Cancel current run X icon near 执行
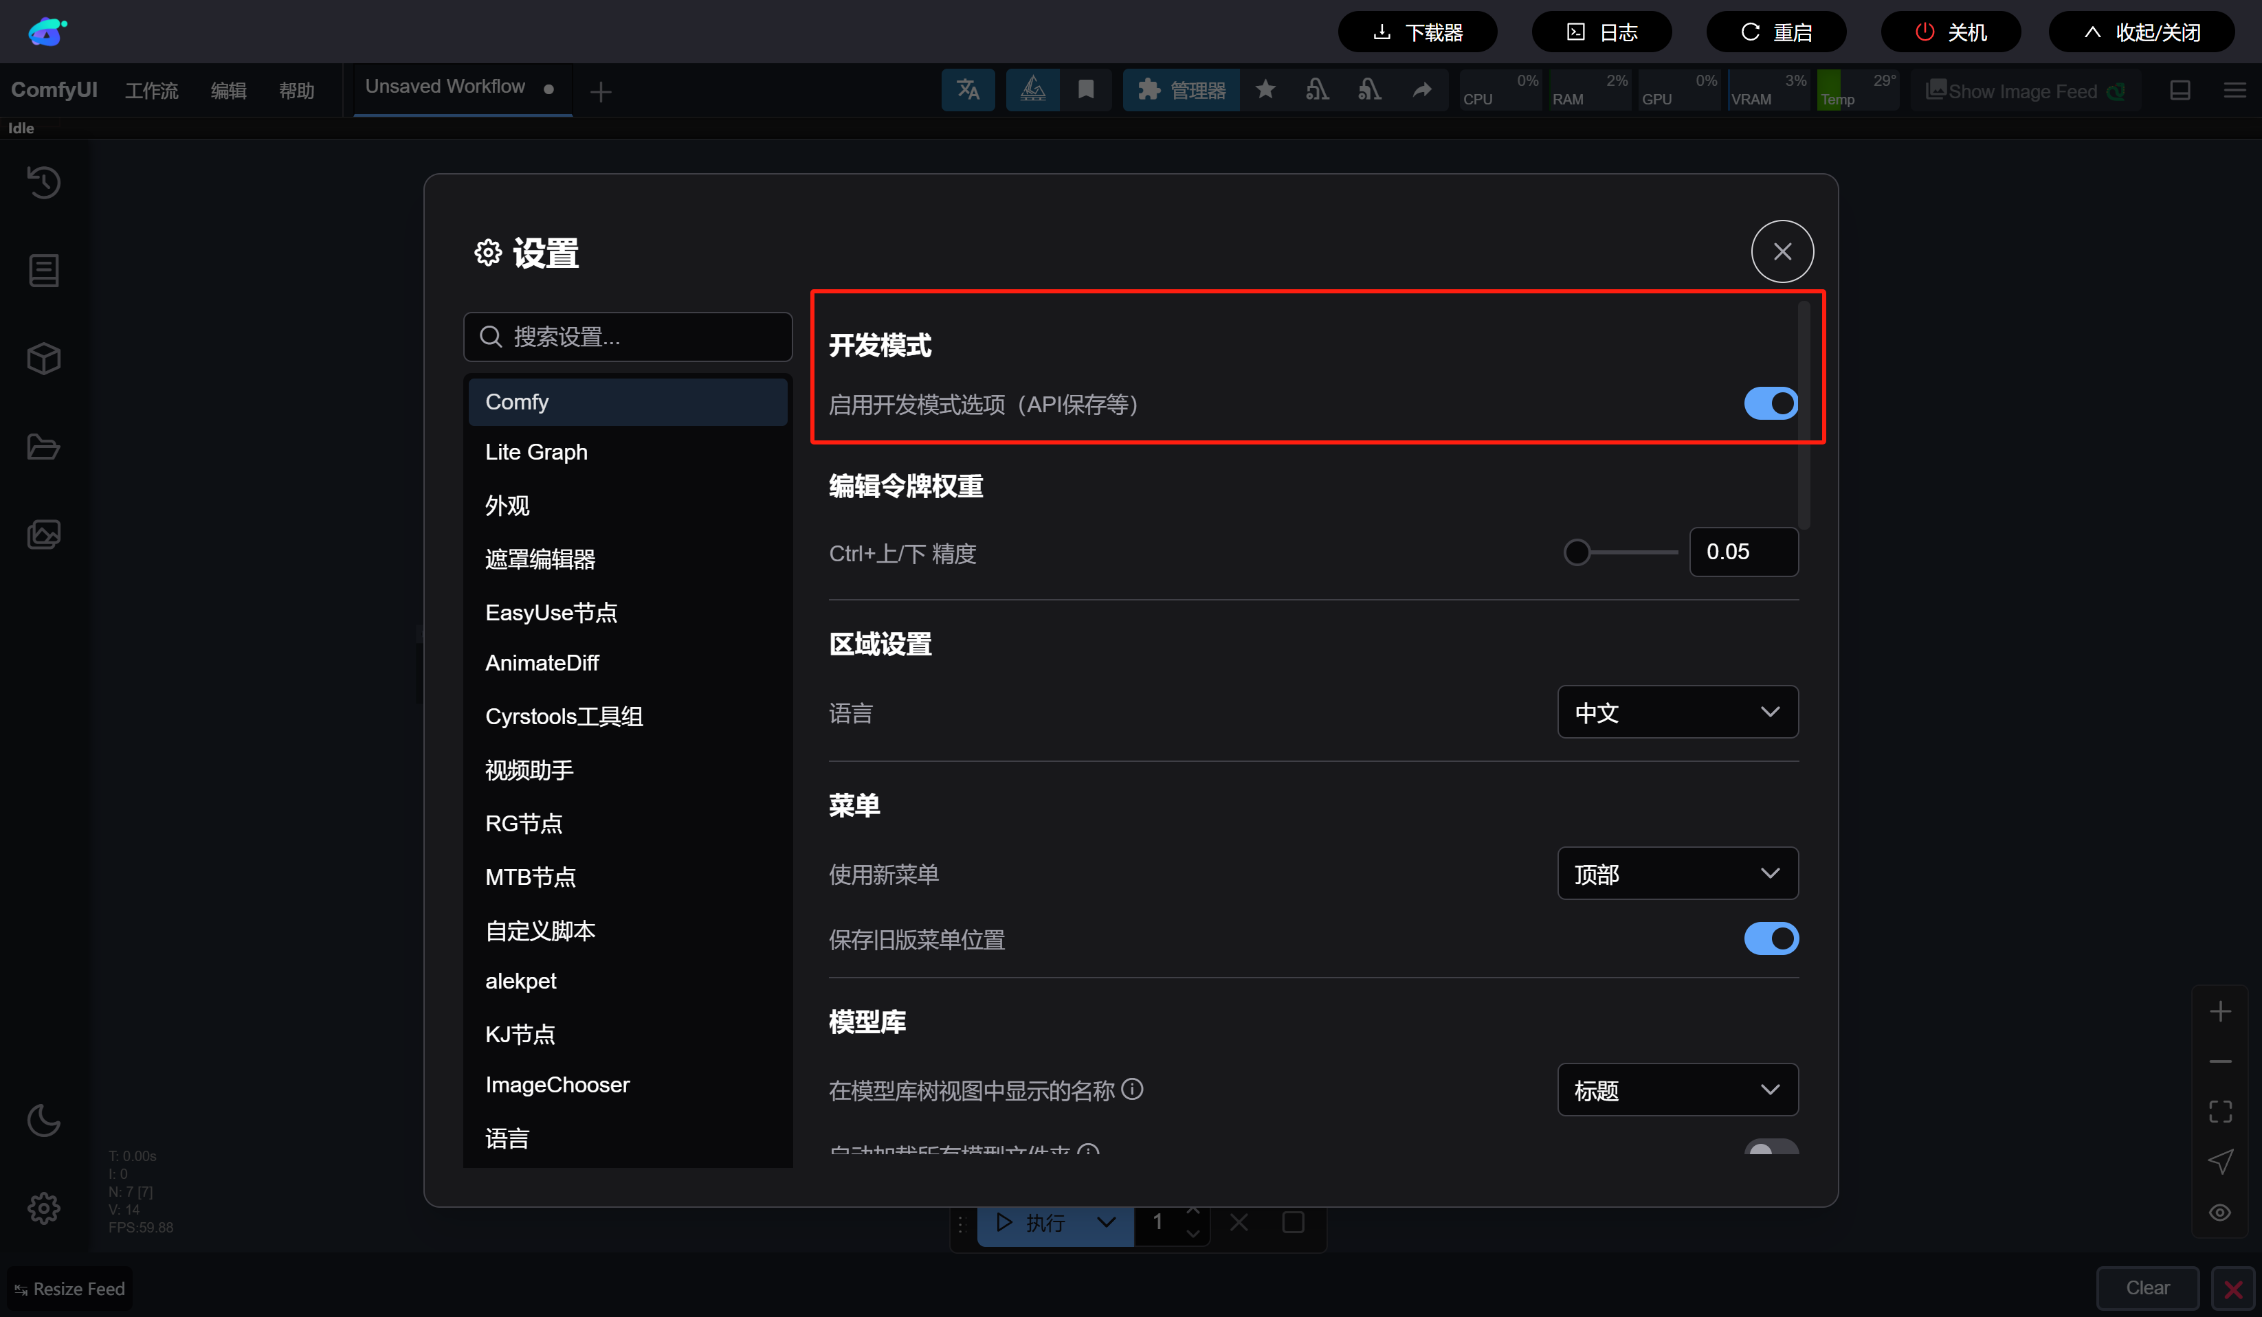Screen dimensions: 2262x1317 [1239, 1222]
